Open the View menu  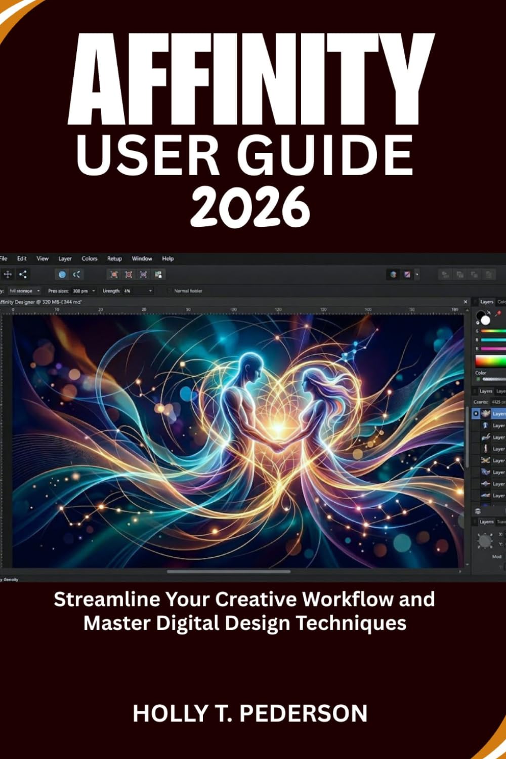43,258
